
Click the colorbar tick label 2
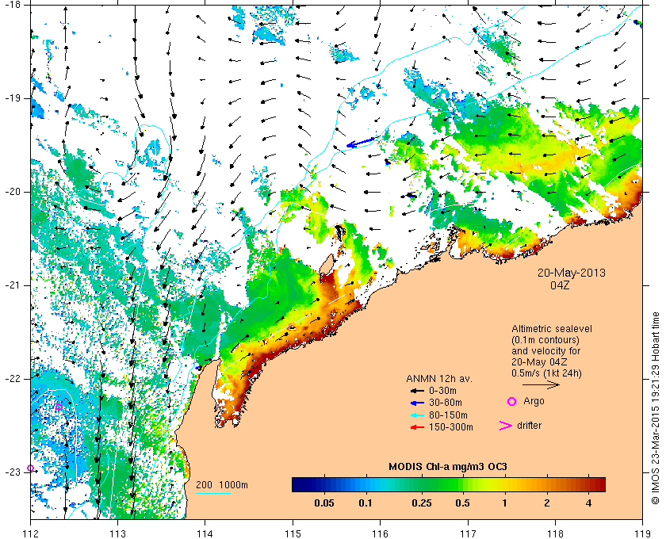click(x=546, y=503)
